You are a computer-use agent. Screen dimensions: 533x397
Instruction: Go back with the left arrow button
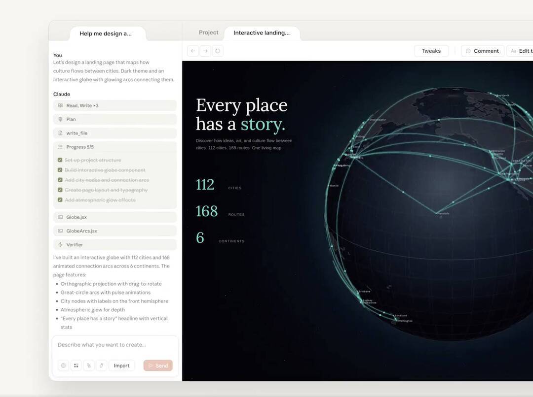pyautogui.click(x=193, y=51)
